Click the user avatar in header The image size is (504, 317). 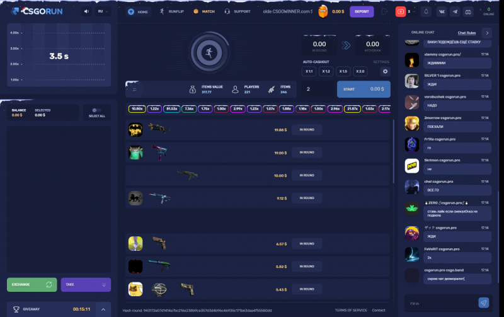coord(323,11)
